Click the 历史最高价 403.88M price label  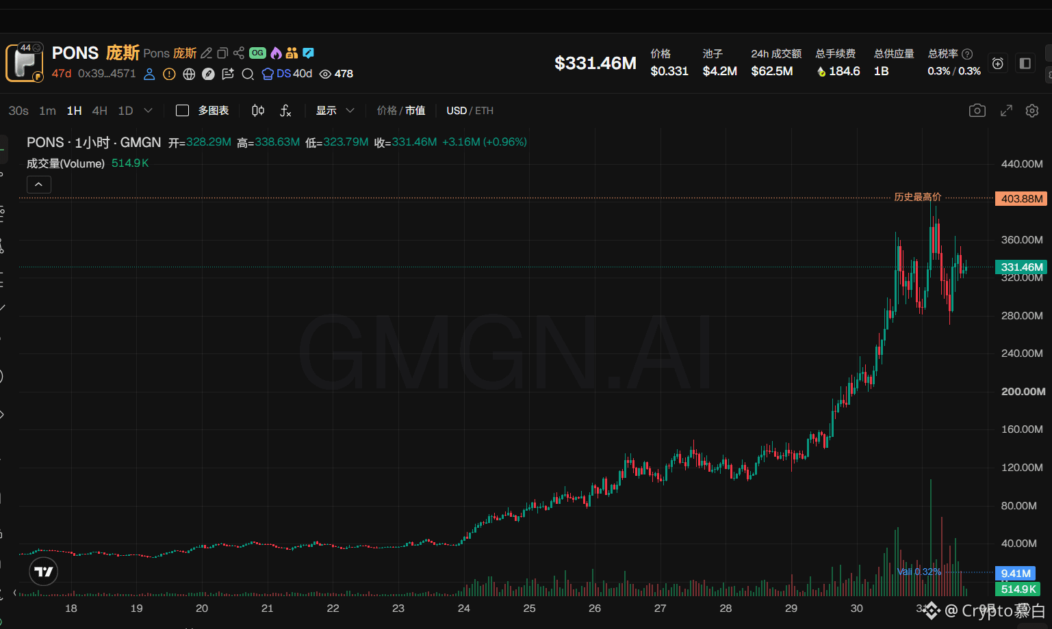click(x=1020, y=198)
